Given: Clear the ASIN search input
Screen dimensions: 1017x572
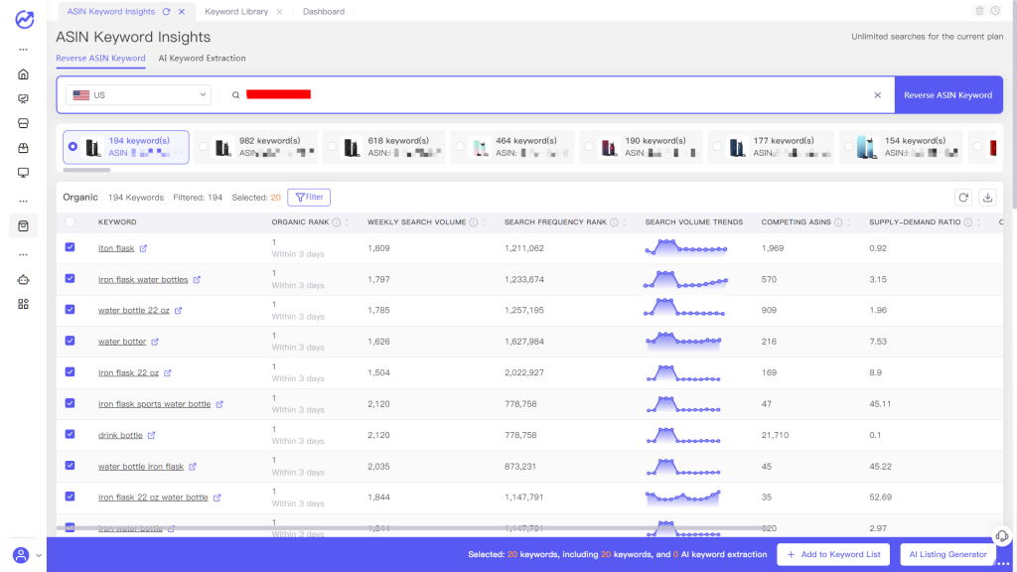Looking at the screenshot, I should pos(878,94).
